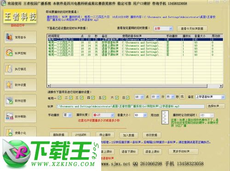Click the table's horizontal scrollbar thumb
The height and width of the screenshot is (171, 230).
(x=129, y=86)
